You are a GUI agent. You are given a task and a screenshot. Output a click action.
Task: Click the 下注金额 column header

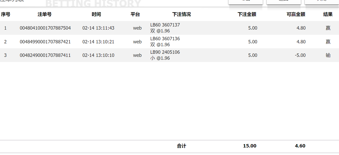click(247, 14)
